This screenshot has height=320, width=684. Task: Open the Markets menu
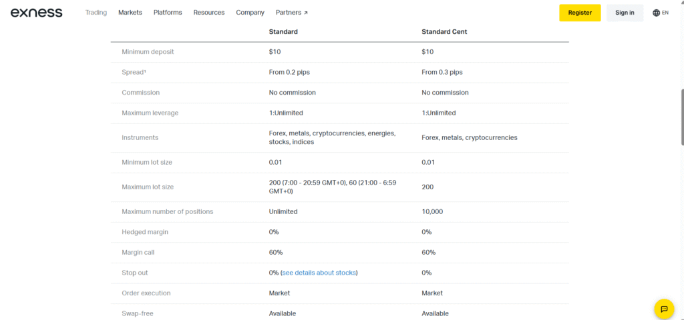point(130,13)
